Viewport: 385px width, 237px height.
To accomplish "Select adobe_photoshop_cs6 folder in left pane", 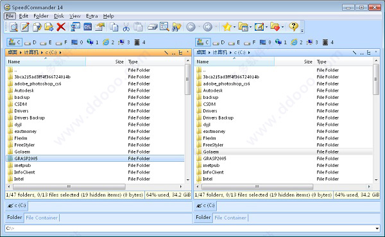I will (x=95, y=83).
